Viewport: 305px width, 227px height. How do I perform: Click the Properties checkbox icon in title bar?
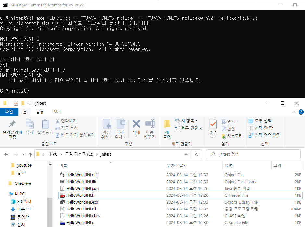[16, 103]
